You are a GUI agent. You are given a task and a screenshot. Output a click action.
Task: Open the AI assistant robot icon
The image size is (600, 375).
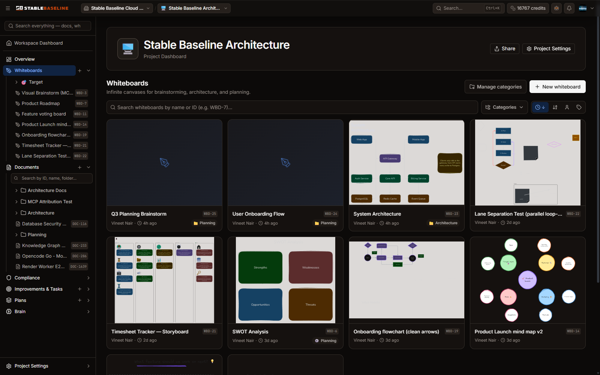click(x=556, y=8)
